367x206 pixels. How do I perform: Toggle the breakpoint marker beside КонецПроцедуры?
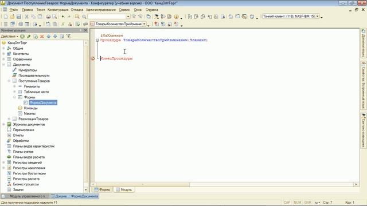[x=93, y=58]
